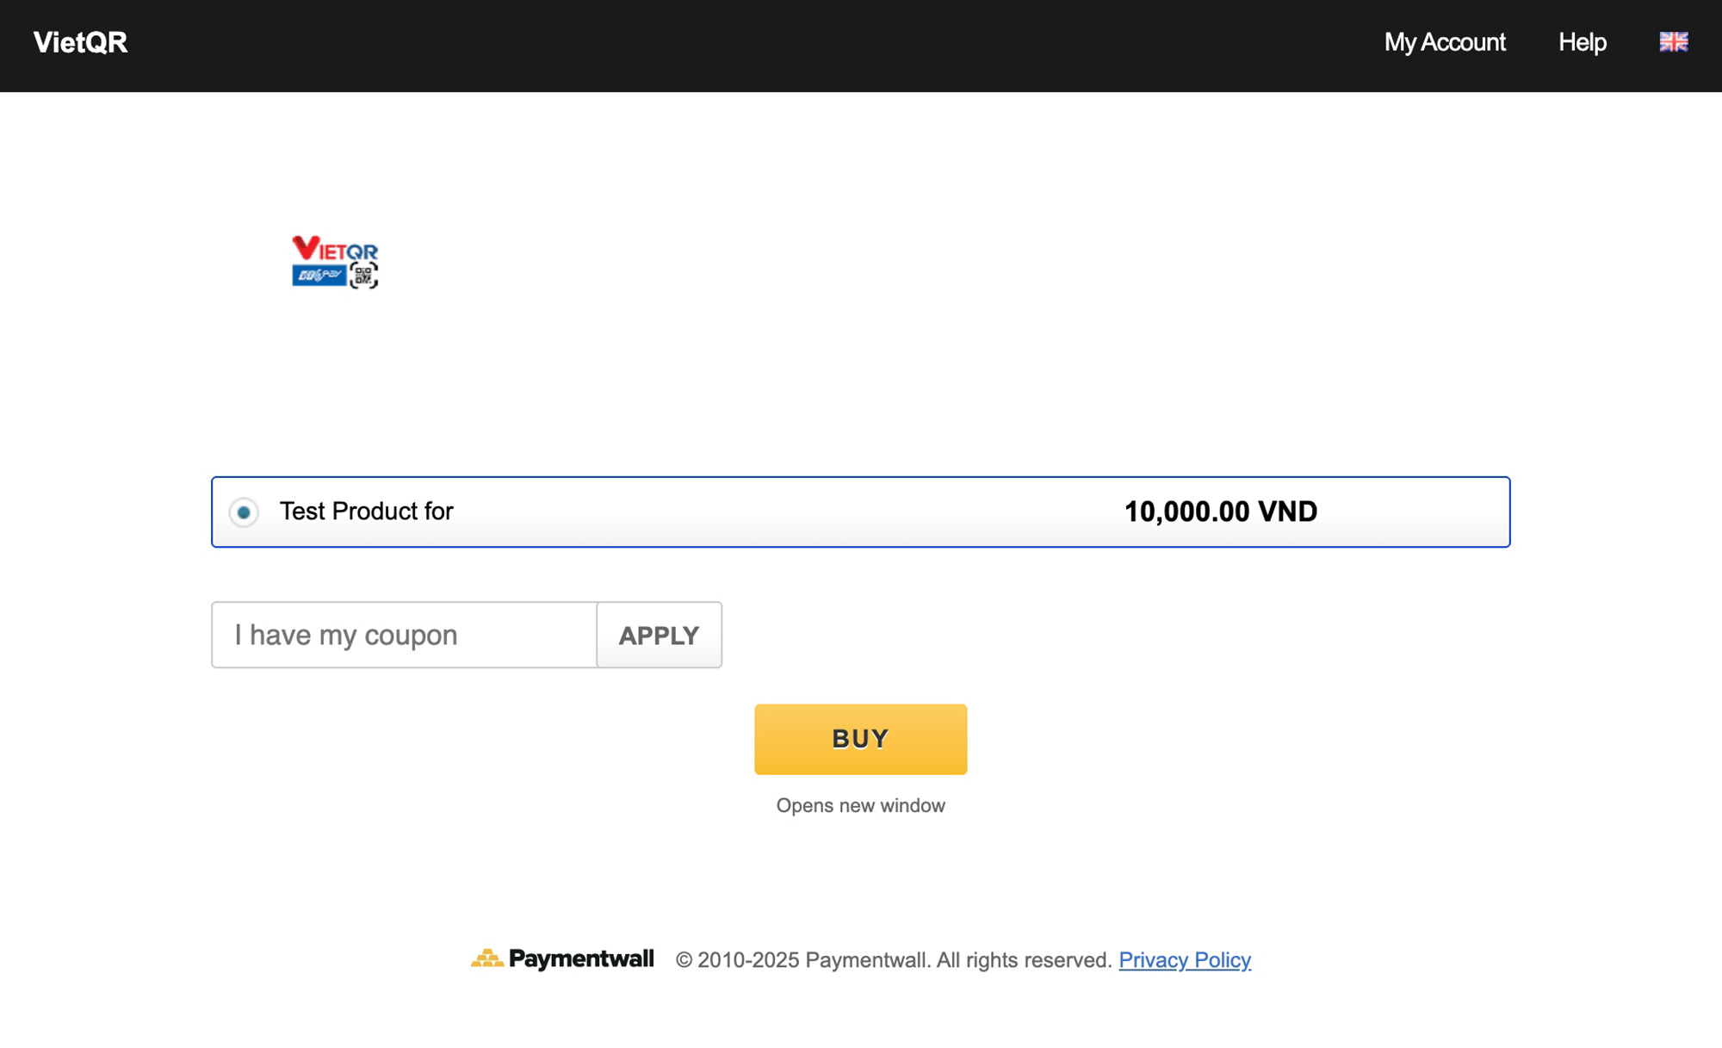1722x1048 pixels.
Task: Click the red V in VietQR logo
Action: pos(305,247)
